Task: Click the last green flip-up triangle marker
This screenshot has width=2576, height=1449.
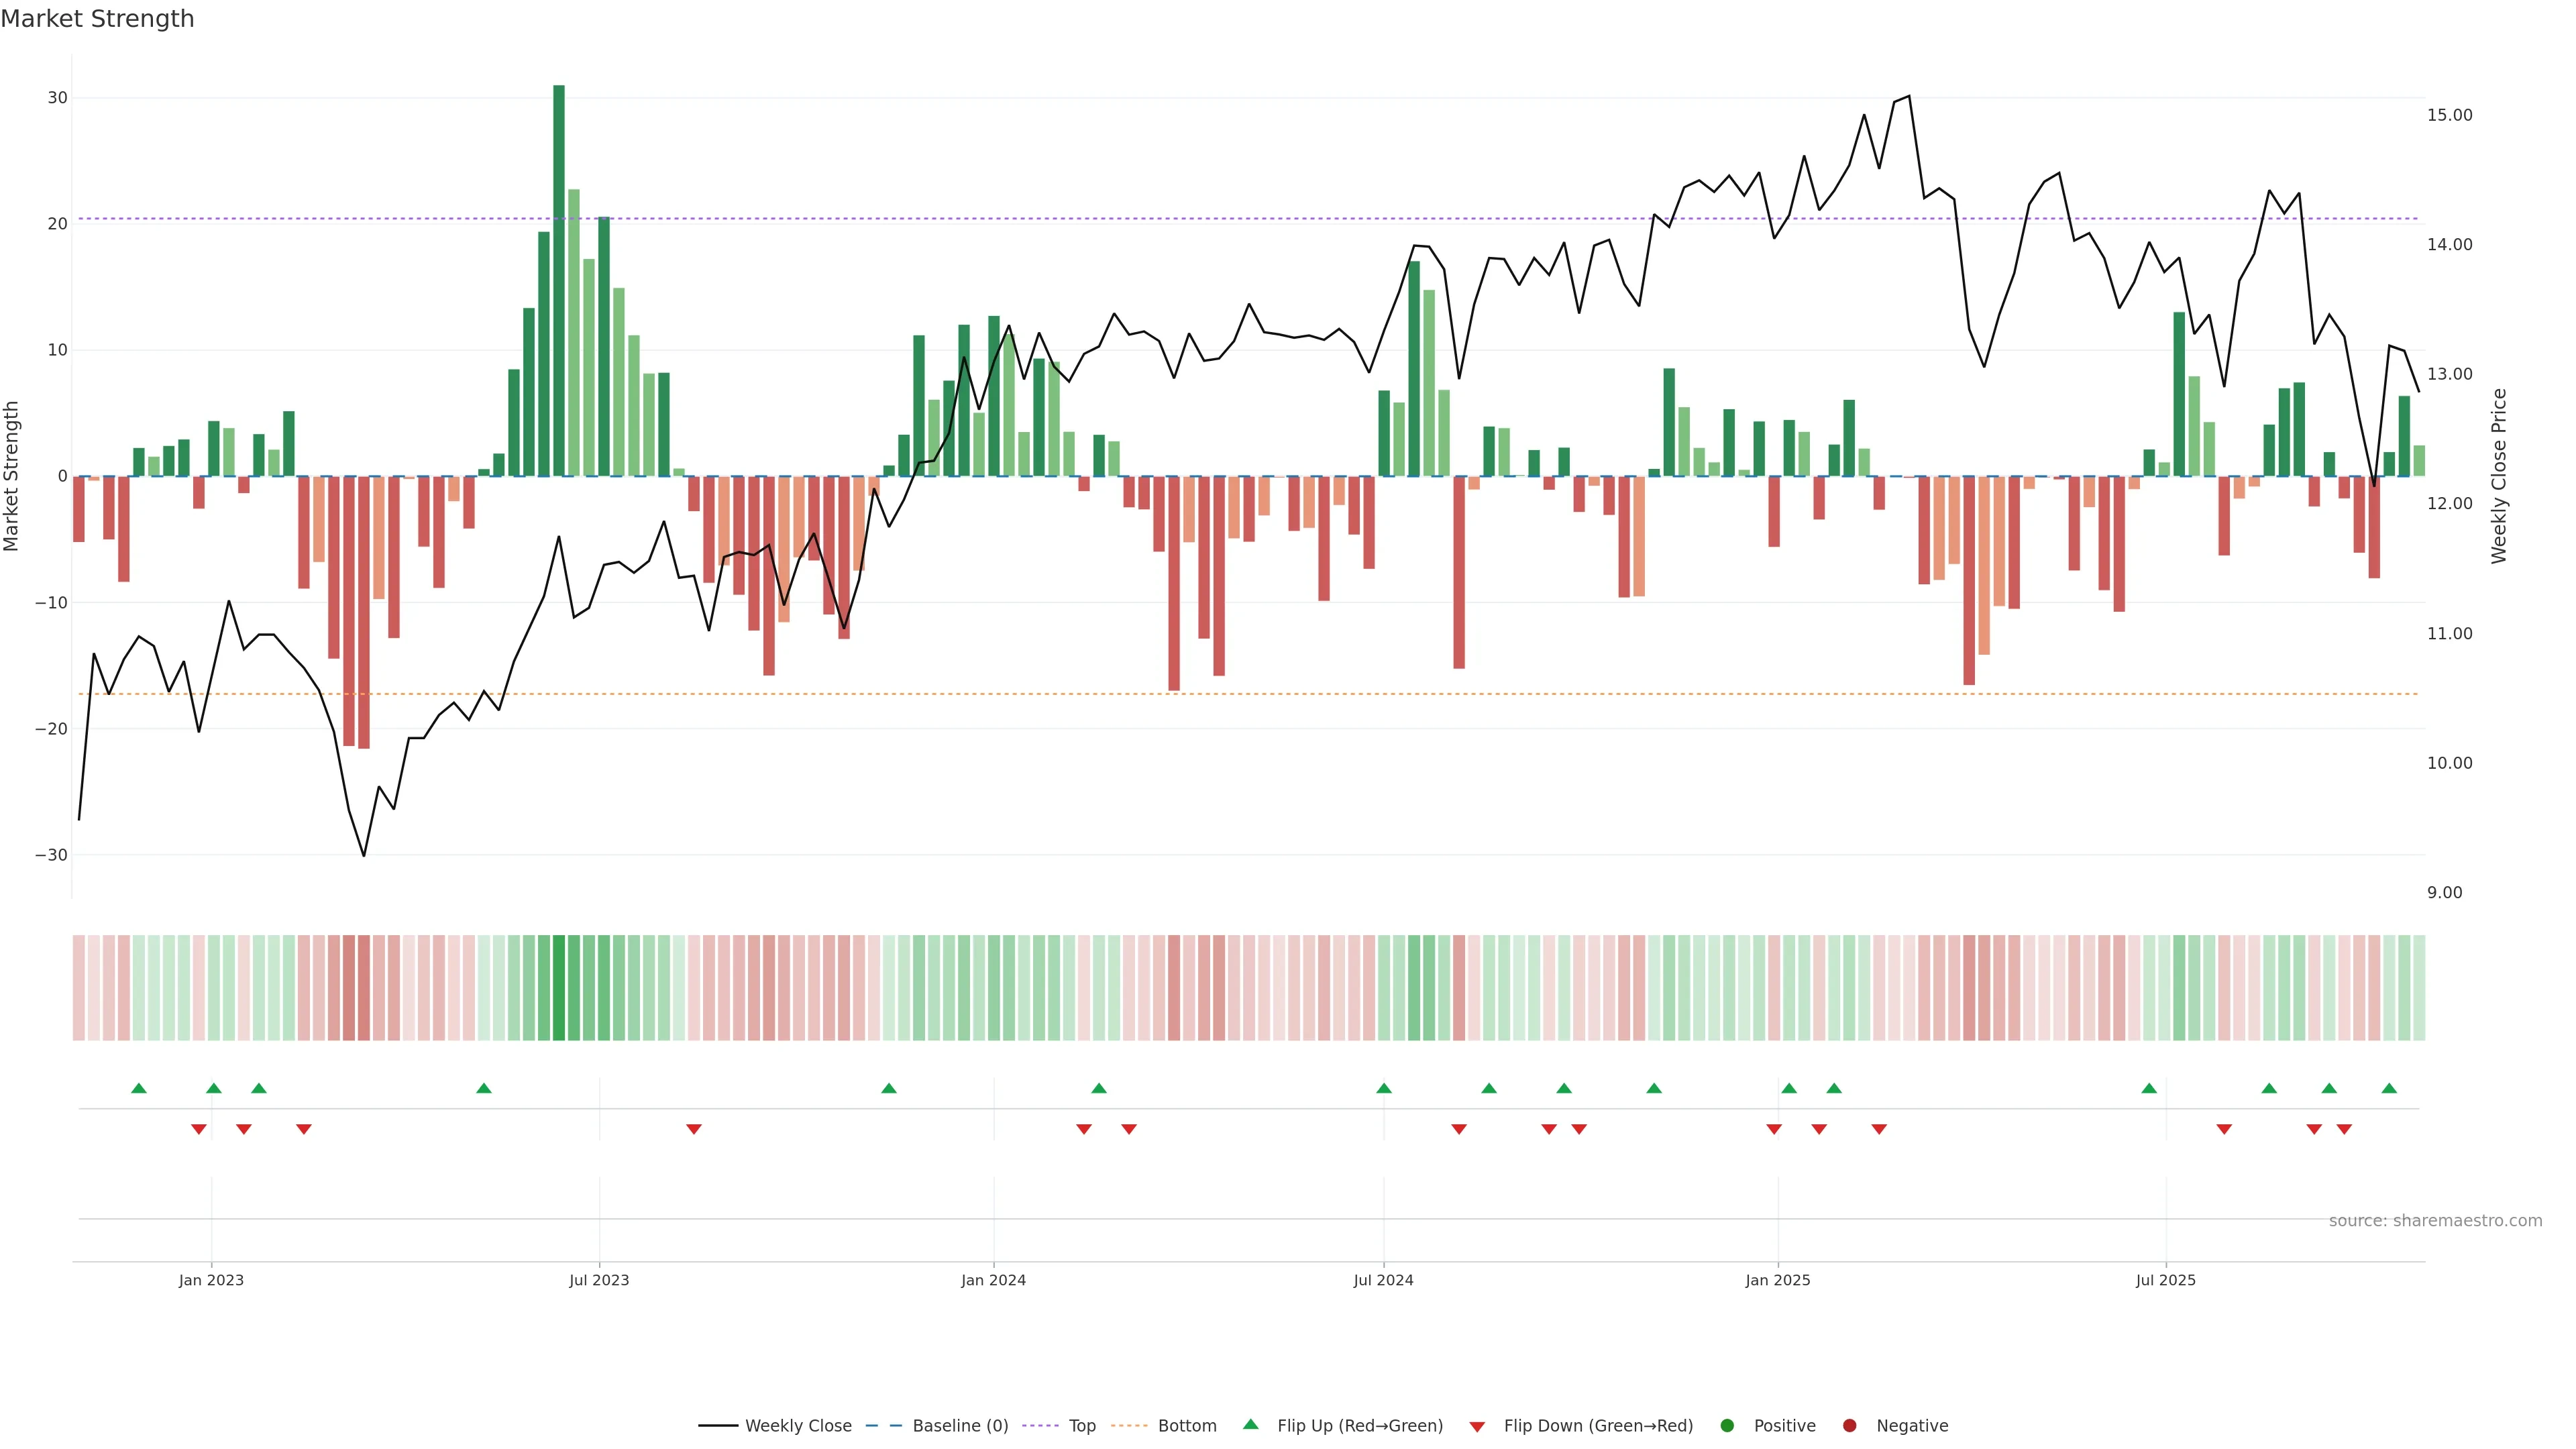Action: (2389, 1088)
